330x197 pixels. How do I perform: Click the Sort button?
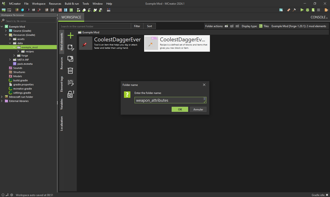[x=150, y=26]
